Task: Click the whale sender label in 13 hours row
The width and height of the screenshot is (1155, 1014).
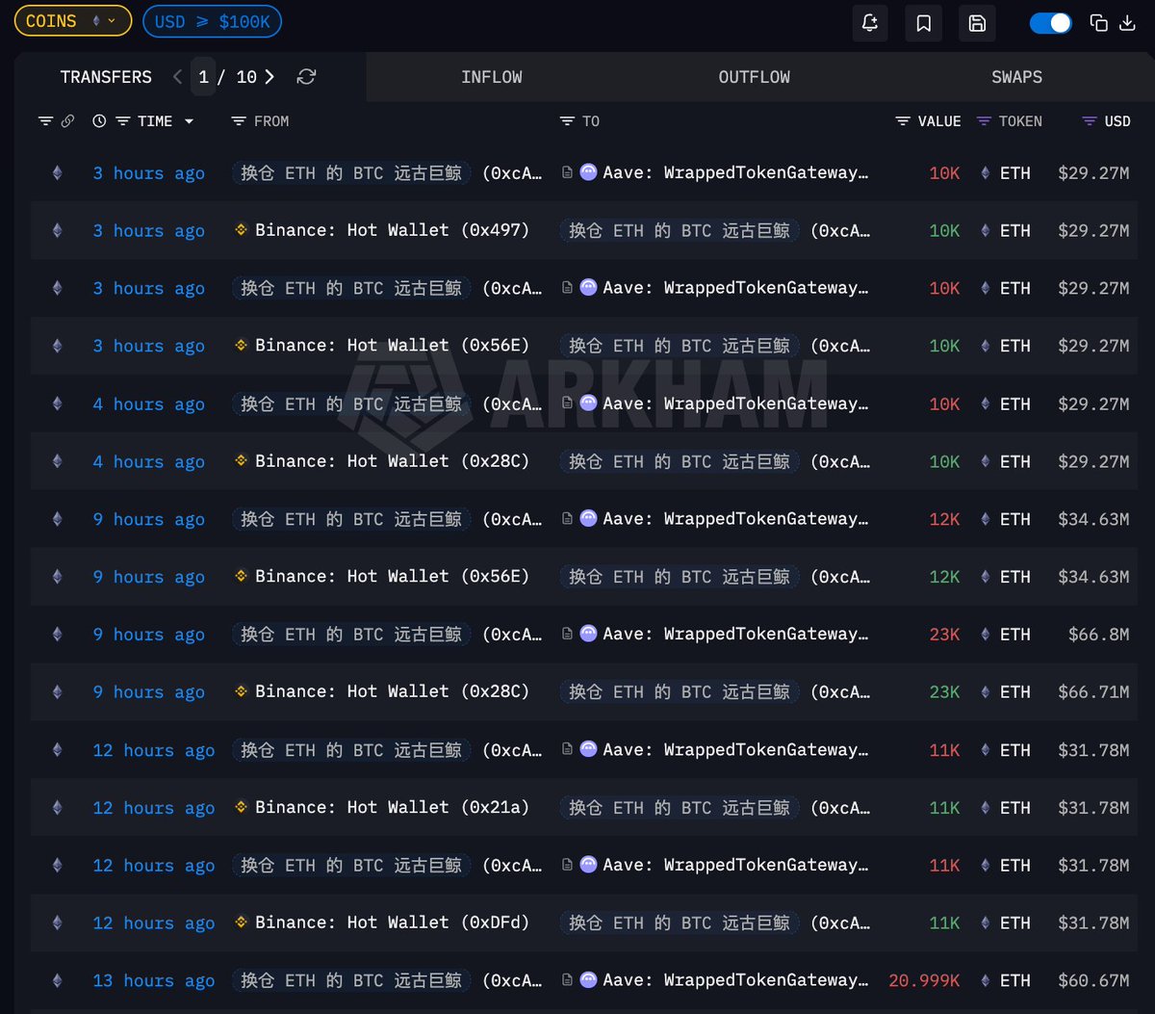Action: (x=351, y=980)
